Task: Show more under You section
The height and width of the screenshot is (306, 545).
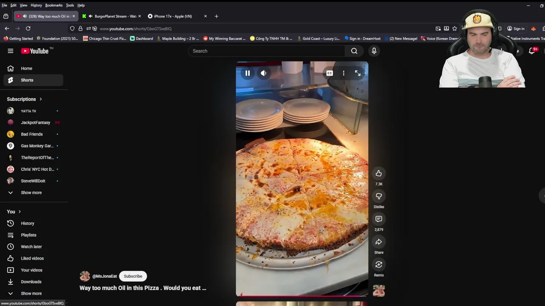Action: coord(33,293)
